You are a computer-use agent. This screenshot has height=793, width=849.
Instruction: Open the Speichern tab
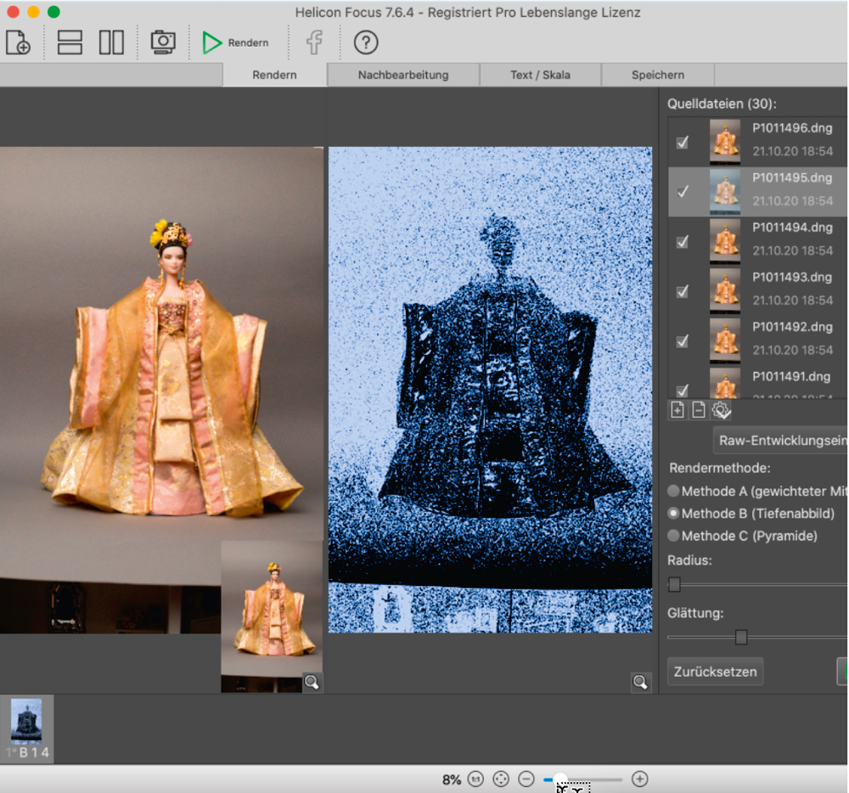[658, 75]
